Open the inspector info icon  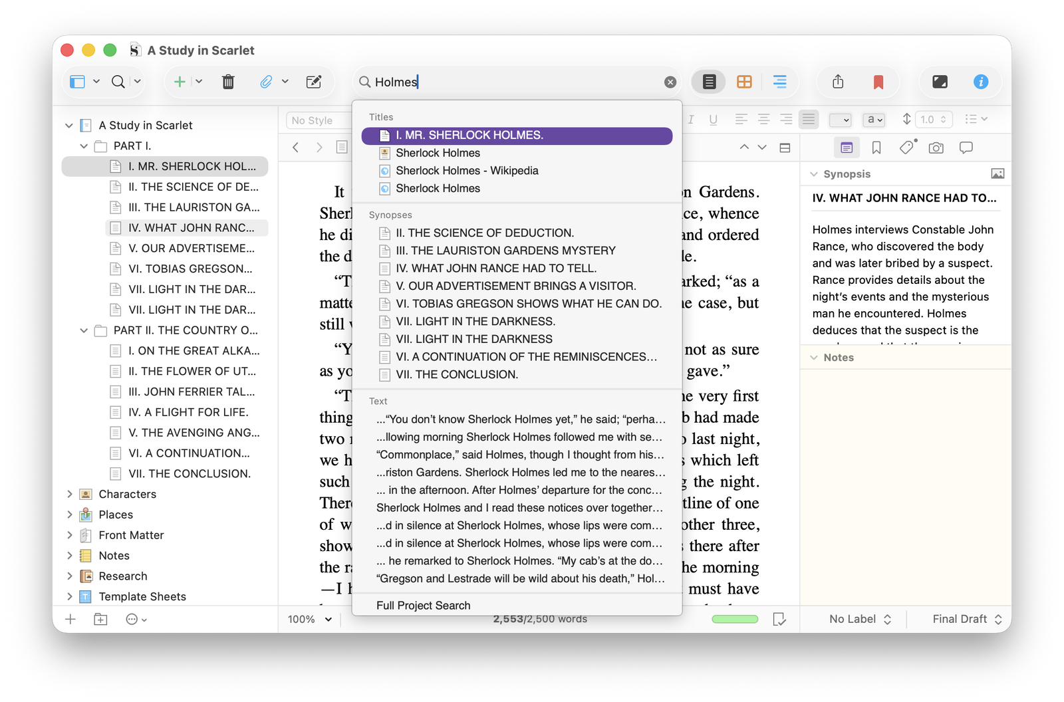(980, 82)
